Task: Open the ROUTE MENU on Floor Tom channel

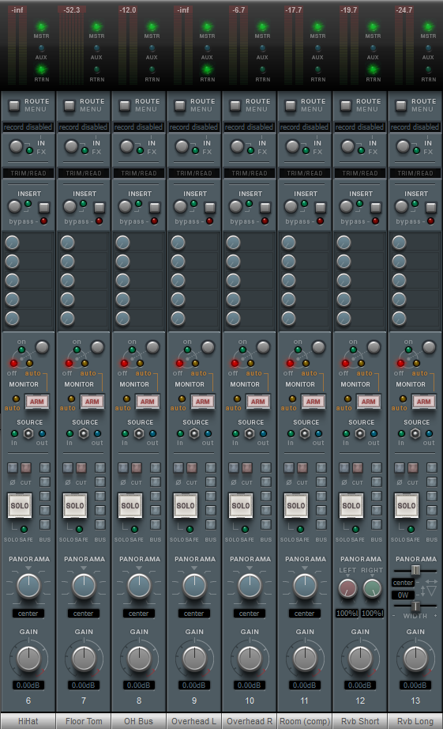Action: (x=69, y=105)
